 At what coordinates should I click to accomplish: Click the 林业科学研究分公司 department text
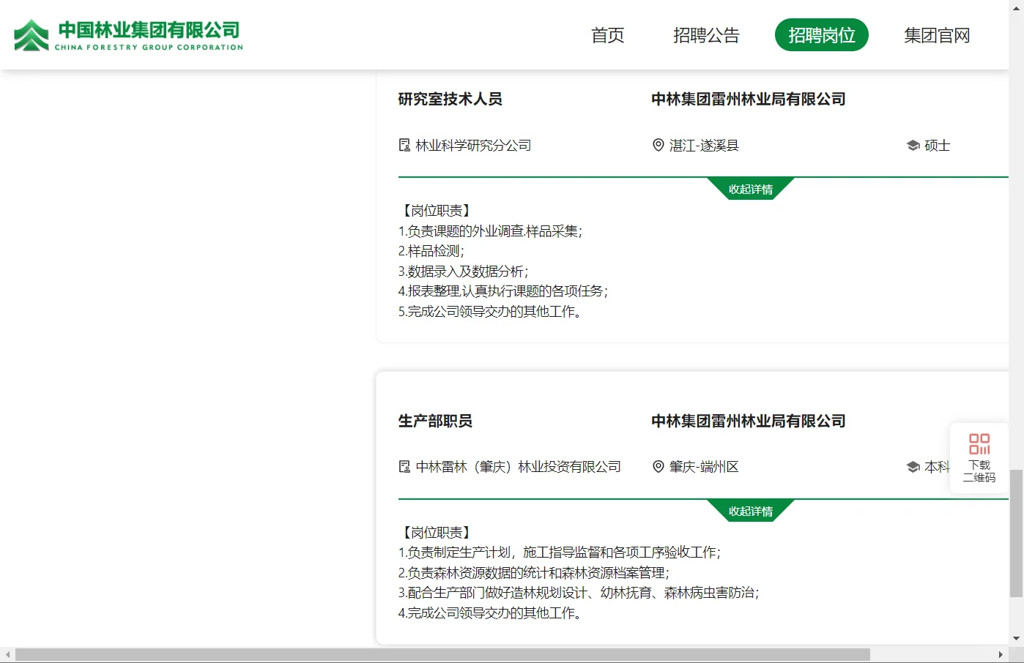(x=473, y=145)
